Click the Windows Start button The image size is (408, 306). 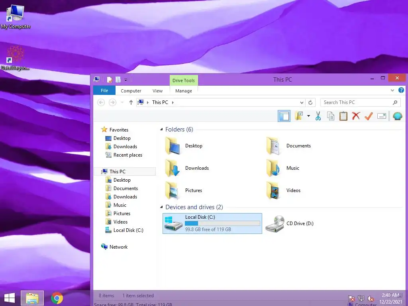10,298
